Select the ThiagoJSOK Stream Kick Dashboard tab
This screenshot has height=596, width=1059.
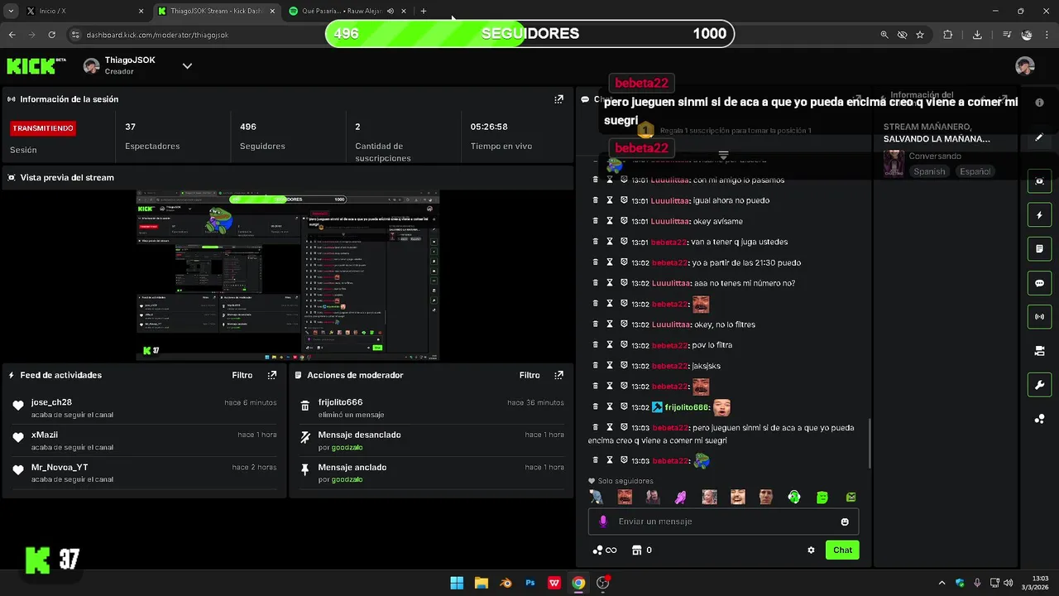pos(217,11)
